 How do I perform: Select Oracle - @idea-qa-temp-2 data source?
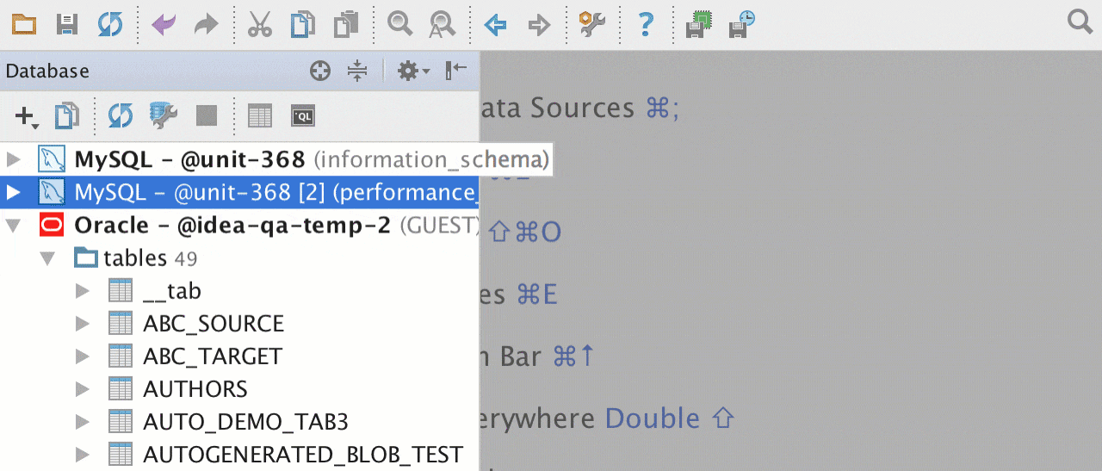(x=239, y=226)
